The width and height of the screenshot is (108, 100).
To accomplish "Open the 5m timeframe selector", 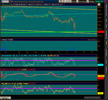I will 67,1.
